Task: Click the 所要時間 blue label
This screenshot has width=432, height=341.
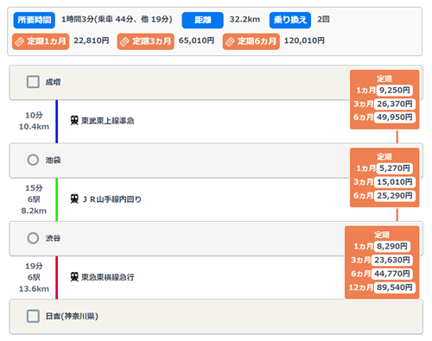Action: (35, 20)
